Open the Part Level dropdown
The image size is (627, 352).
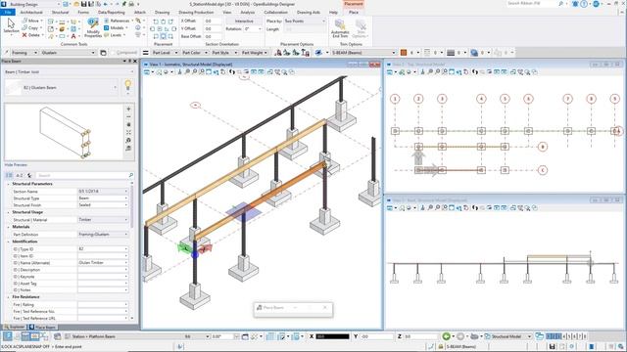pyautogui.click(x=166, y=53)
